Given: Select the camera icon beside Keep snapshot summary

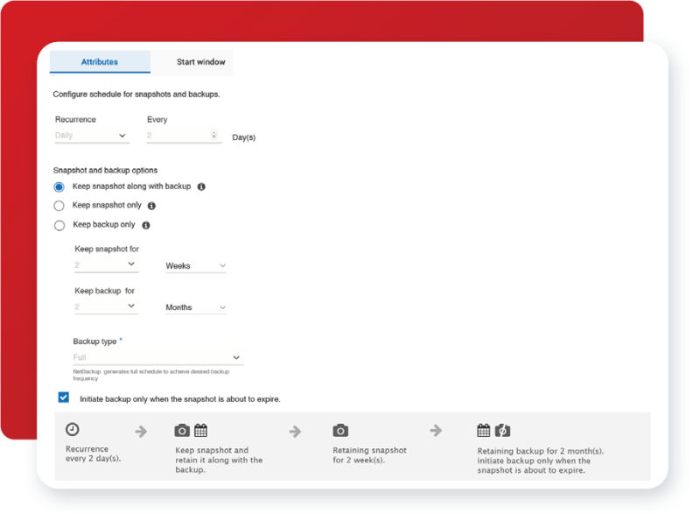Looking at the screenshot, I should pos(183,429).
